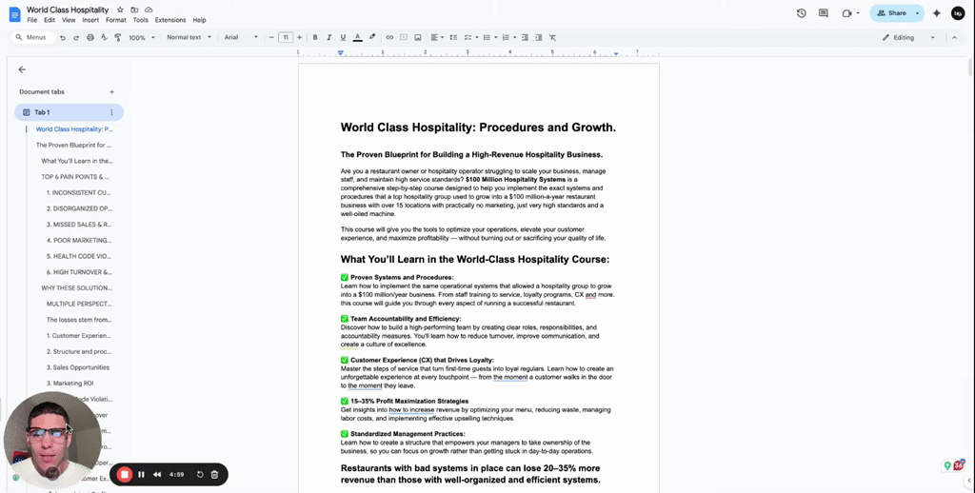Open Tab 1 three-dot options menu
The height and width of the screenshot is (493, 975).
112,112
